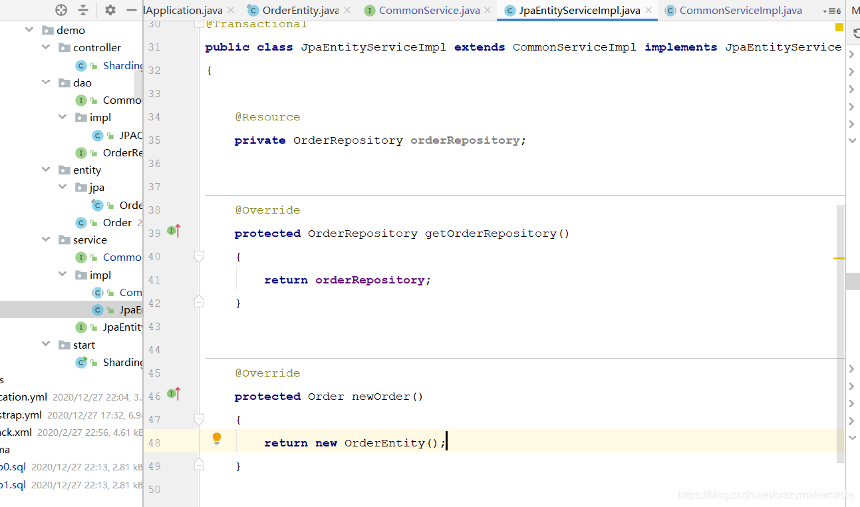Click class icon next to JPAC
The width and height of the screenshot is (860, 507).
click(x=98, y=135)
